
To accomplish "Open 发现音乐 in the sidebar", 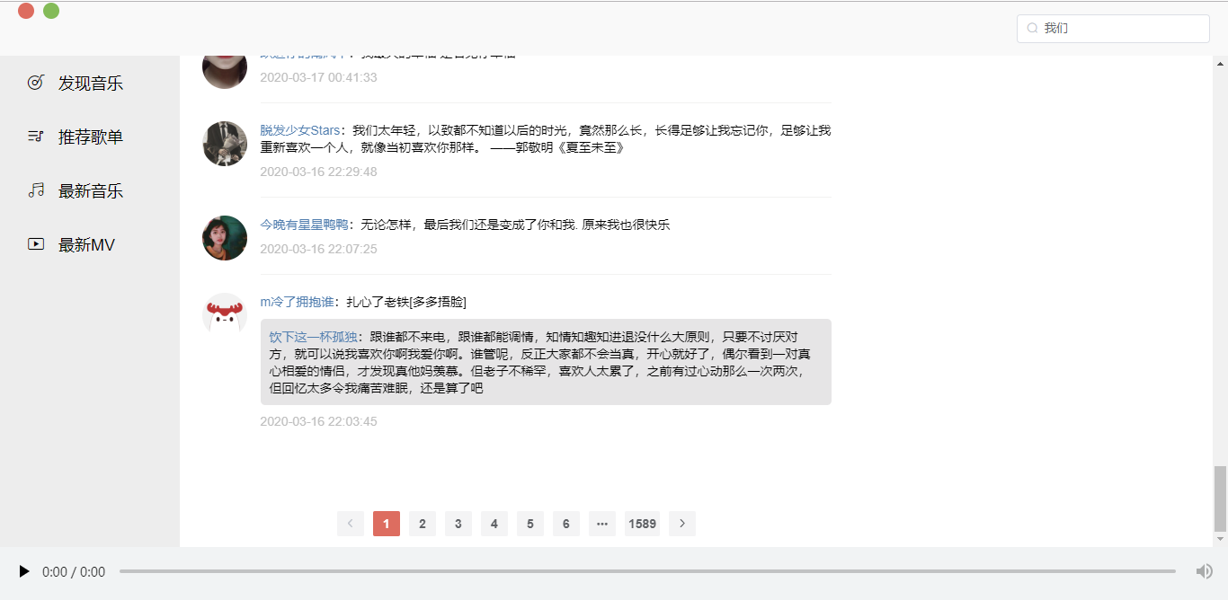I will click(x=90, y=84).
